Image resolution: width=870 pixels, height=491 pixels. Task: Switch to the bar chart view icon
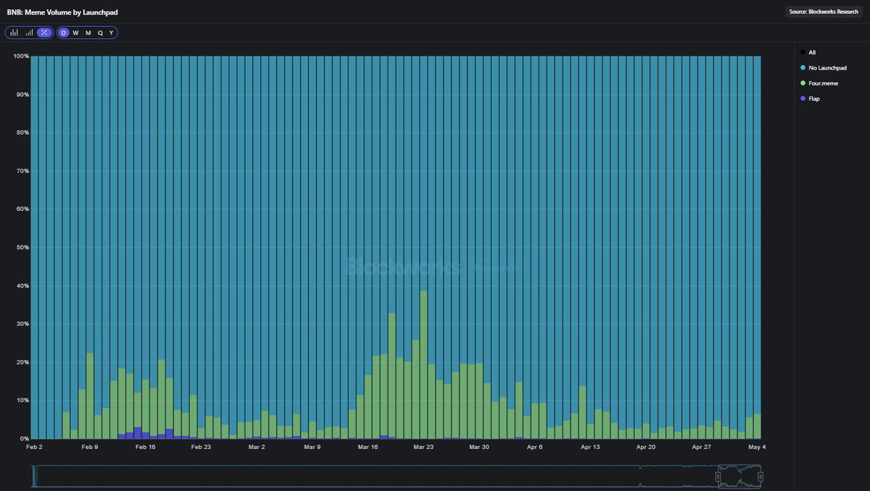click(x=14, y=33)
